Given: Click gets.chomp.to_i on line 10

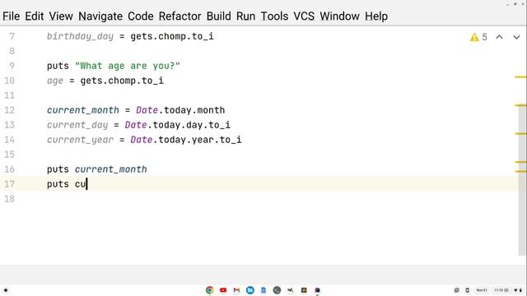Looking at the screenshot, I should (x=122, y=81).
